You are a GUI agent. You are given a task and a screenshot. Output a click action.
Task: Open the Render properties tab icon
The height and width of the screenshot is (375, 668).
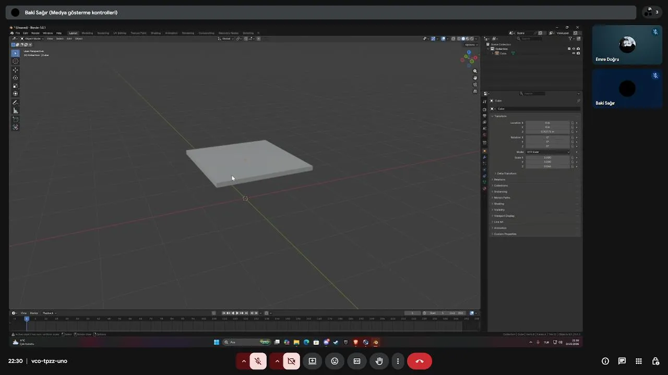pyautogui.click(x=484, y=109)
